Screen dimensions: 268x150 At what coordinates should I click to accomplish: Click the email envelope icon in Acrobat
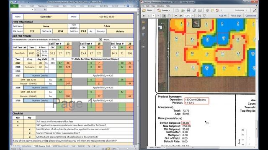pyautogui.click(x=200, y=10)
